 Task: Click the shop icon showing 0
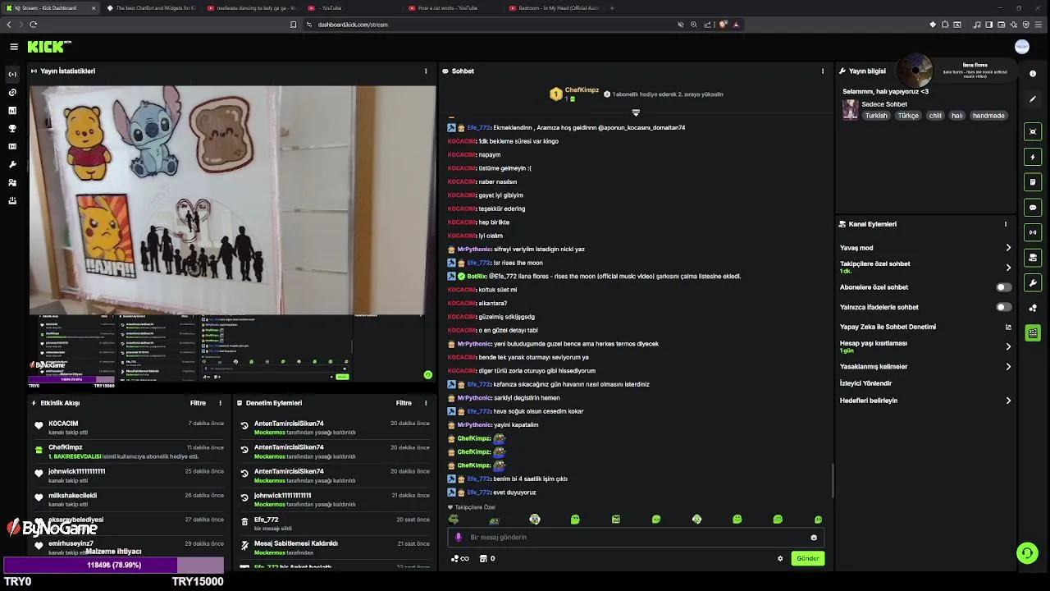[x=487, y=558]
